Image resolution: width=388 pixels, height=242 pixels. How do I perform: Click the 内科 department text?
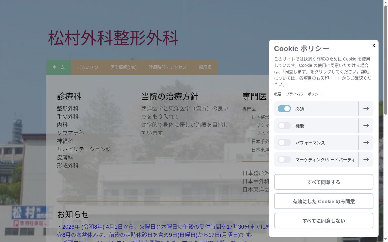[x=62, y=125]
